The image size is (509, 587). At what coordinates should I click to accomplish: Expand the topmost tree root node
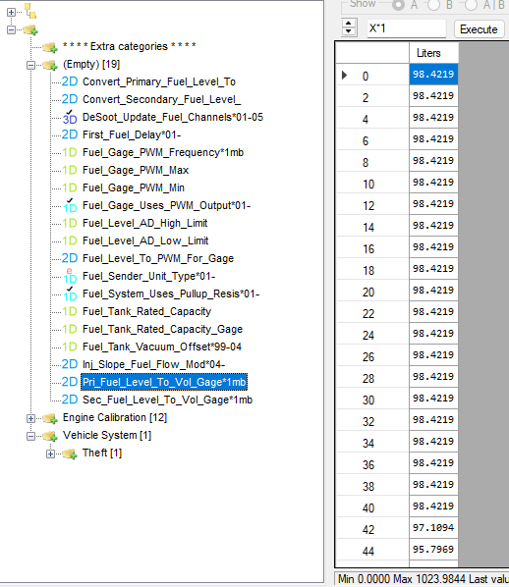pyautogui.click(x=11, y=12)
